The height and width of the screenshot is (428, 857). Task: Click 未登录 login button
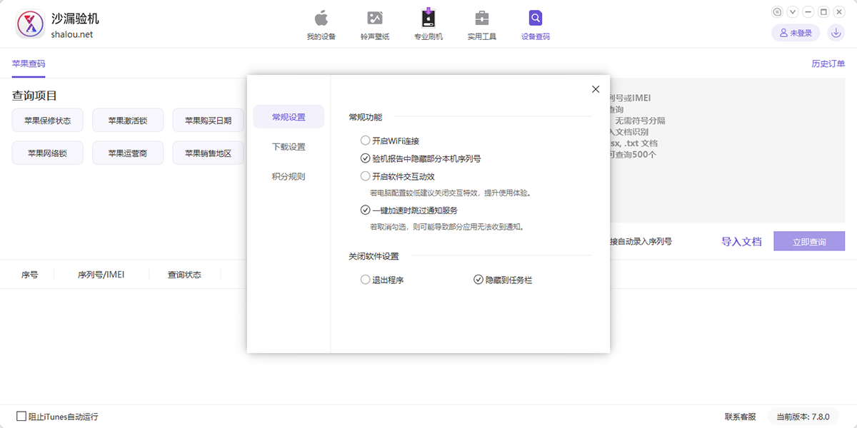pos(796,33)
